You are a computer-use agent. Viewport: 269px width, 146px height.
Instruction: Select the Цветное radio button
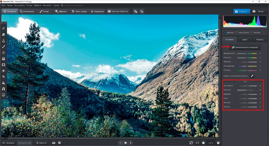click(225, 32)
